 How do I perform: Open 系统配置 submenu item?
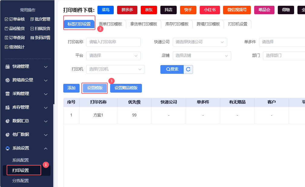(21, 160)
